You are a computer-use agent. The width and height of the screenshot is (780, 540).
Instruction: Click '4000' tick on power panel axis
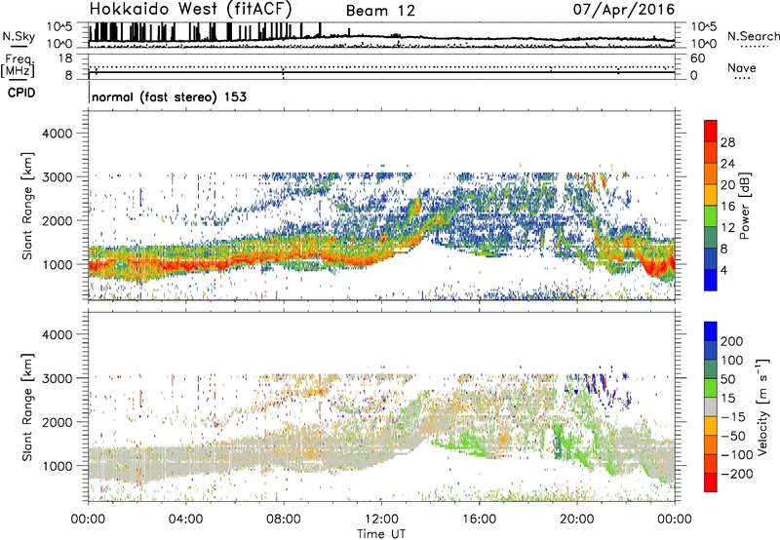pos(57,134)
